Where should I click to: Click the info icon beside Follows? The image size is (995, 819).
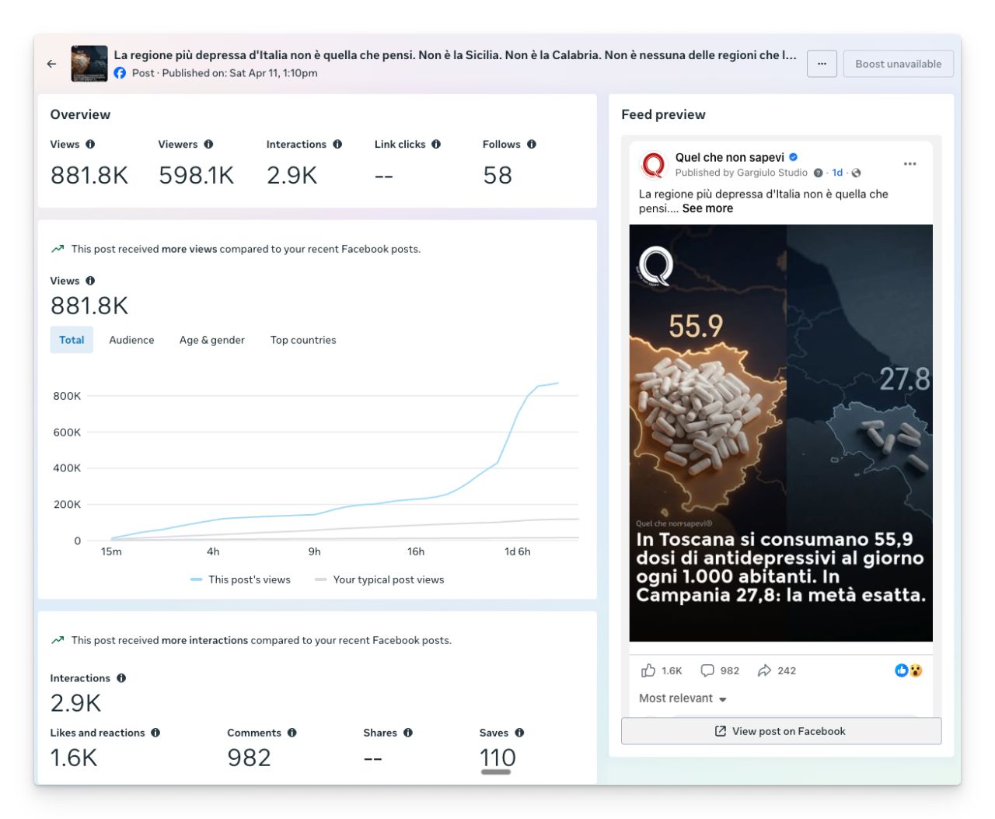[x=532, y=144]
